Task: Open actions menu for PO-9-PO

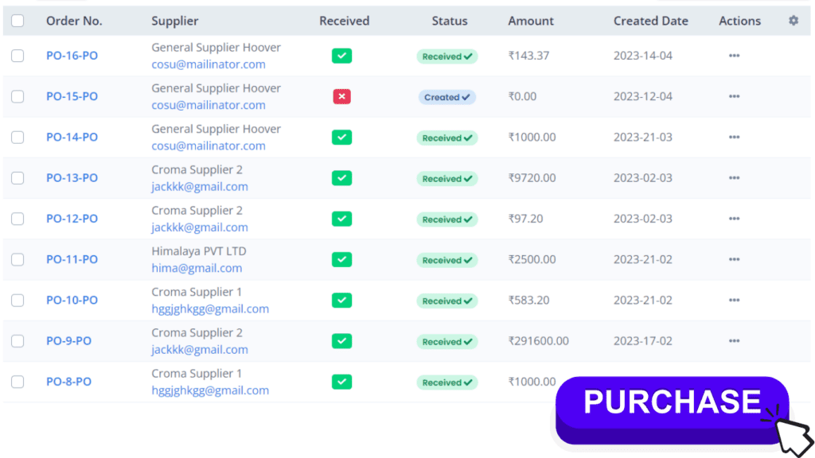Action: 734,341
